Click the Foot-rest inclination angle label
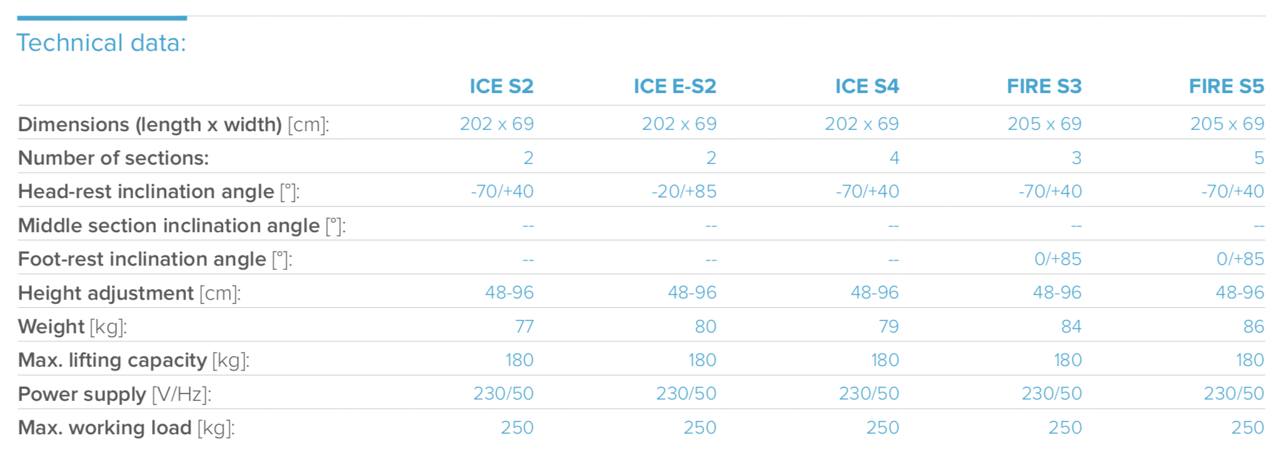1287x459 pixels. pos(155,259)
